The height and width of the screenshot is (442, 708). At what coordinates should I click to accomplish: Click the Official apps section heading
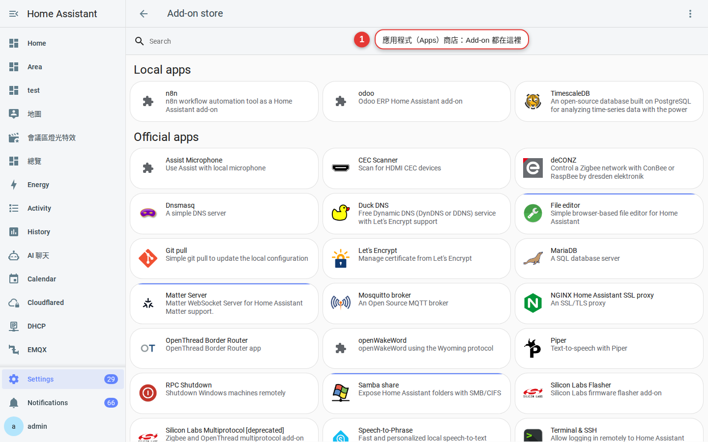pos(166,137)
